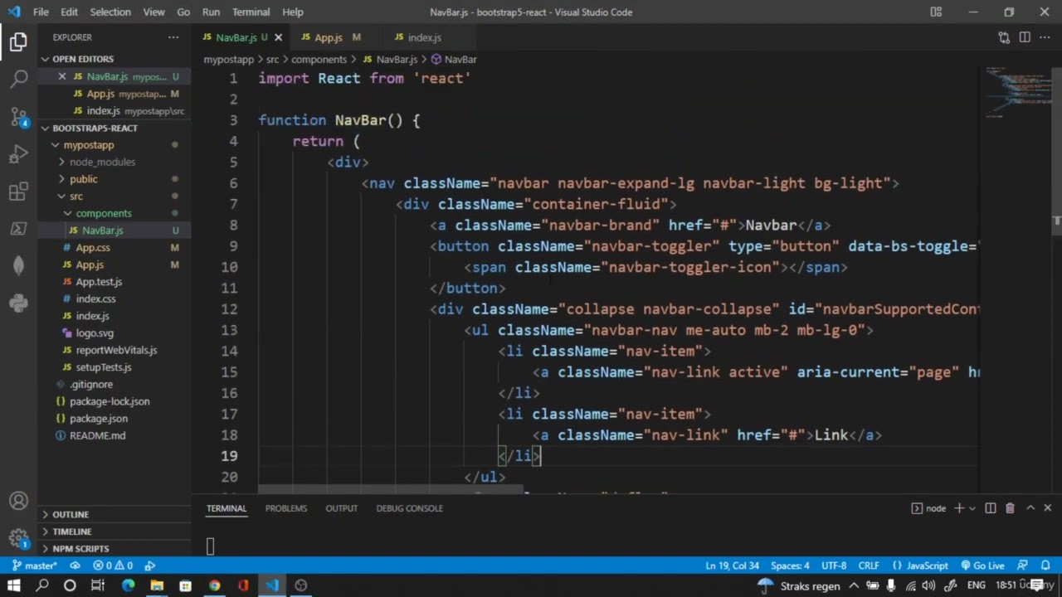1062x597 pixels.
Task: Change the UTF-8 encoding setting
Action: pyautogui.click(x=834, y=565)
